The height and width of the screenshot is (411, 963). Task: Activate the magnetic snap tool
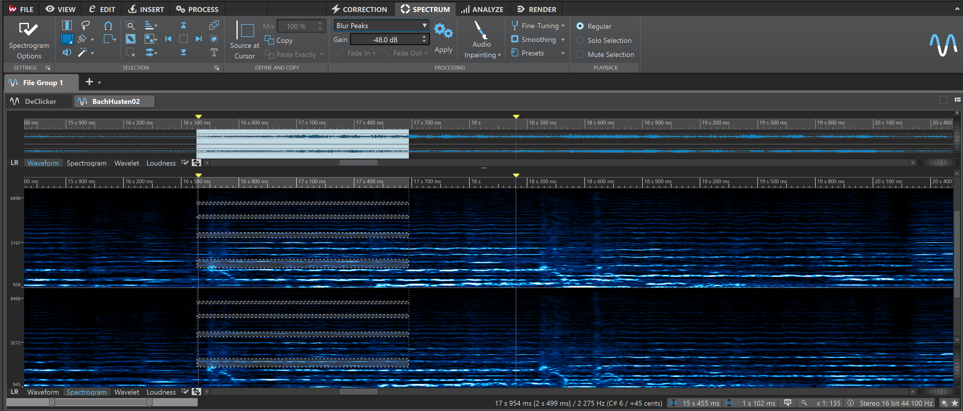109,26
